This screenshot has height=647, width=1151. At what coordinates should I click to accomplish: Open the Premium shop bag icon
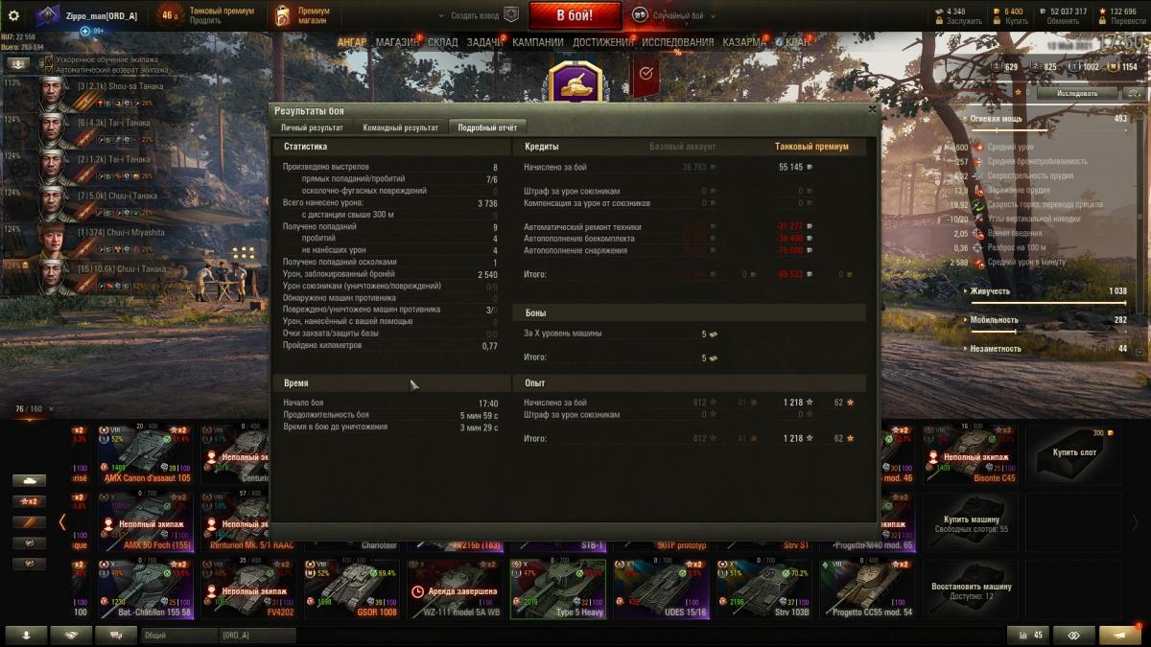[282, 15]
